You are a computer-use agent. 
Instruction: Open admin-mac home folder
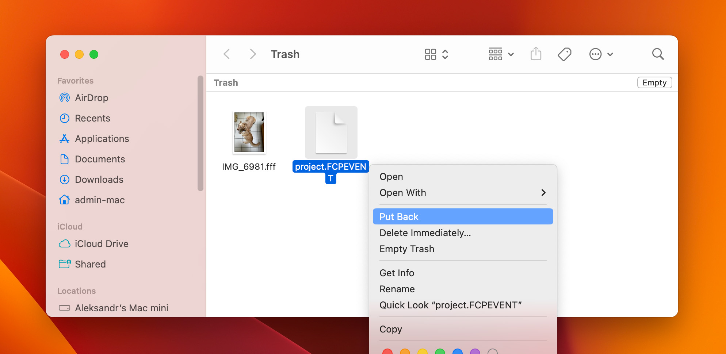click(x=92, y=200)
